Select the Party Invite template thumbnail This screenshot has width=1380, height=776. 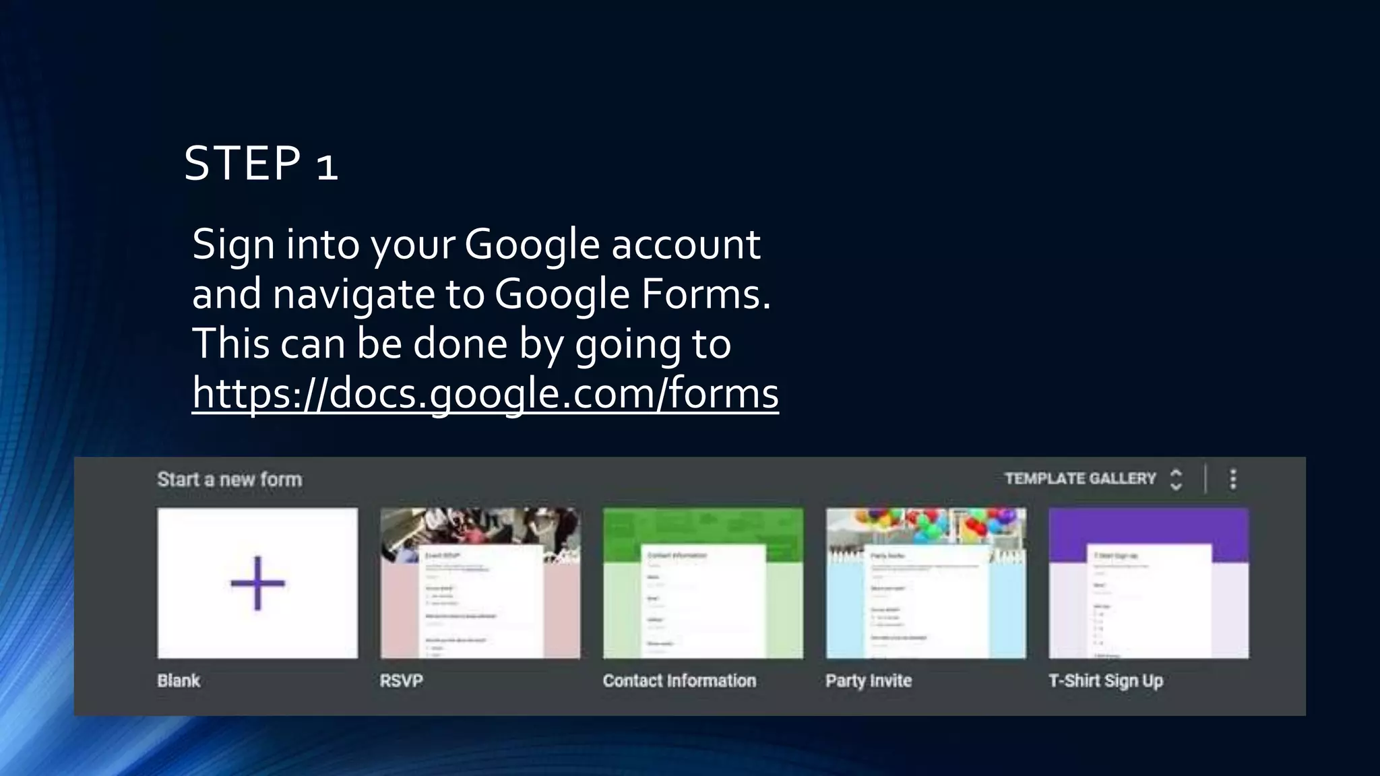(x=926, y=583)
